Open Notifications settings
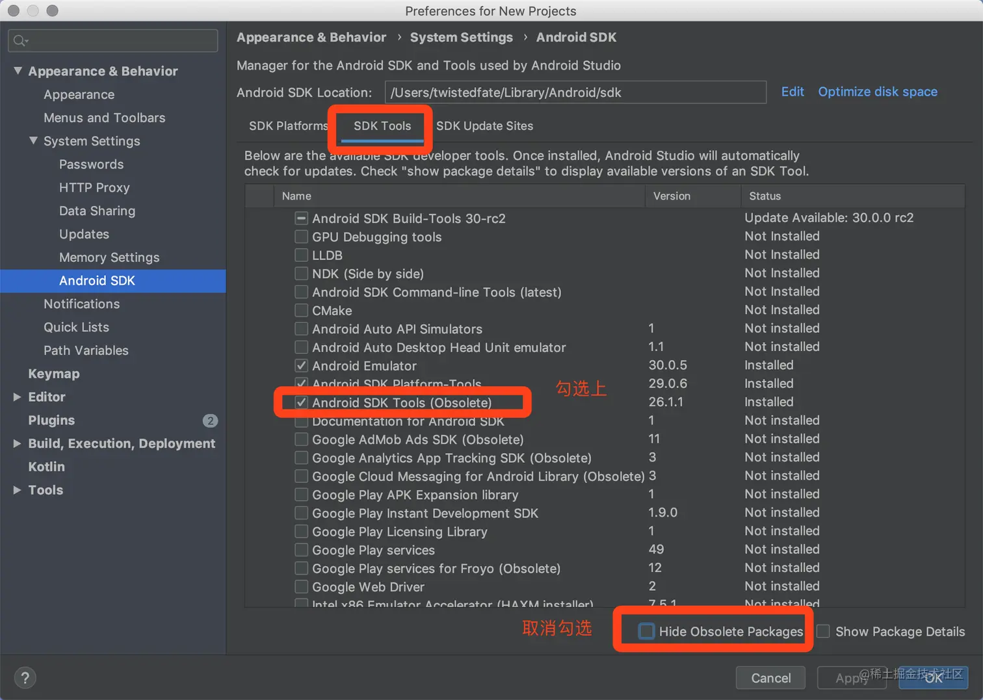This screenshot has height=700, width=983. click(81, 304)
